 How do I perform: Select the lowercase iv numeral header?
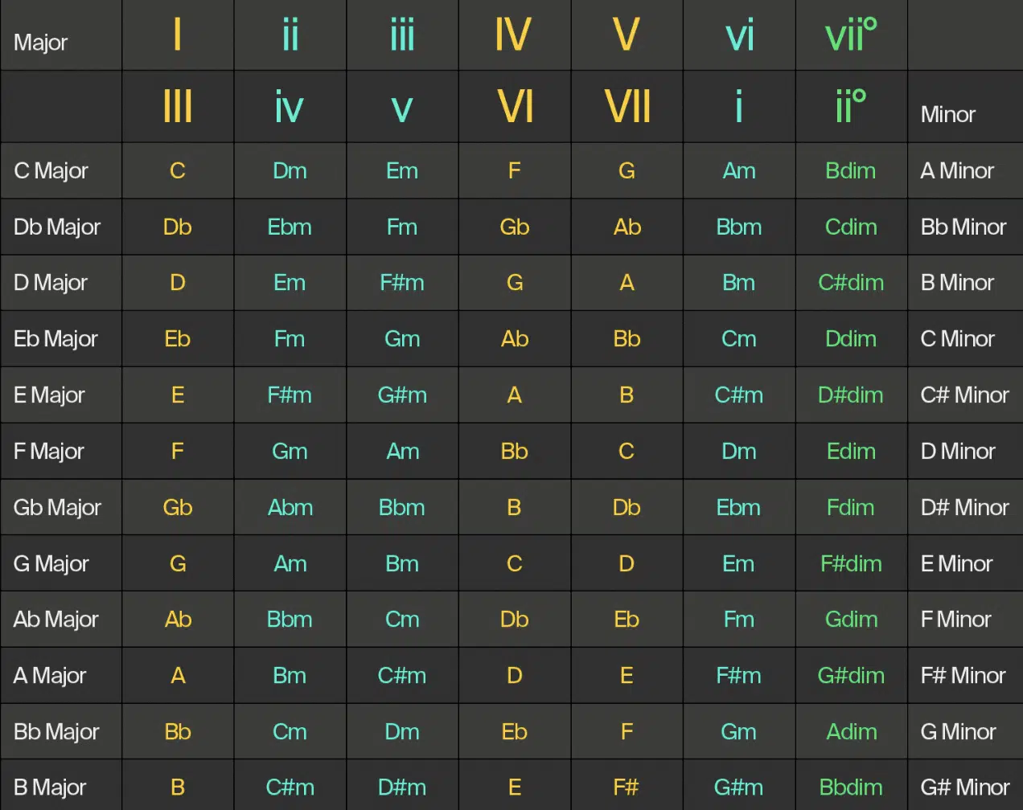point(290,106)
